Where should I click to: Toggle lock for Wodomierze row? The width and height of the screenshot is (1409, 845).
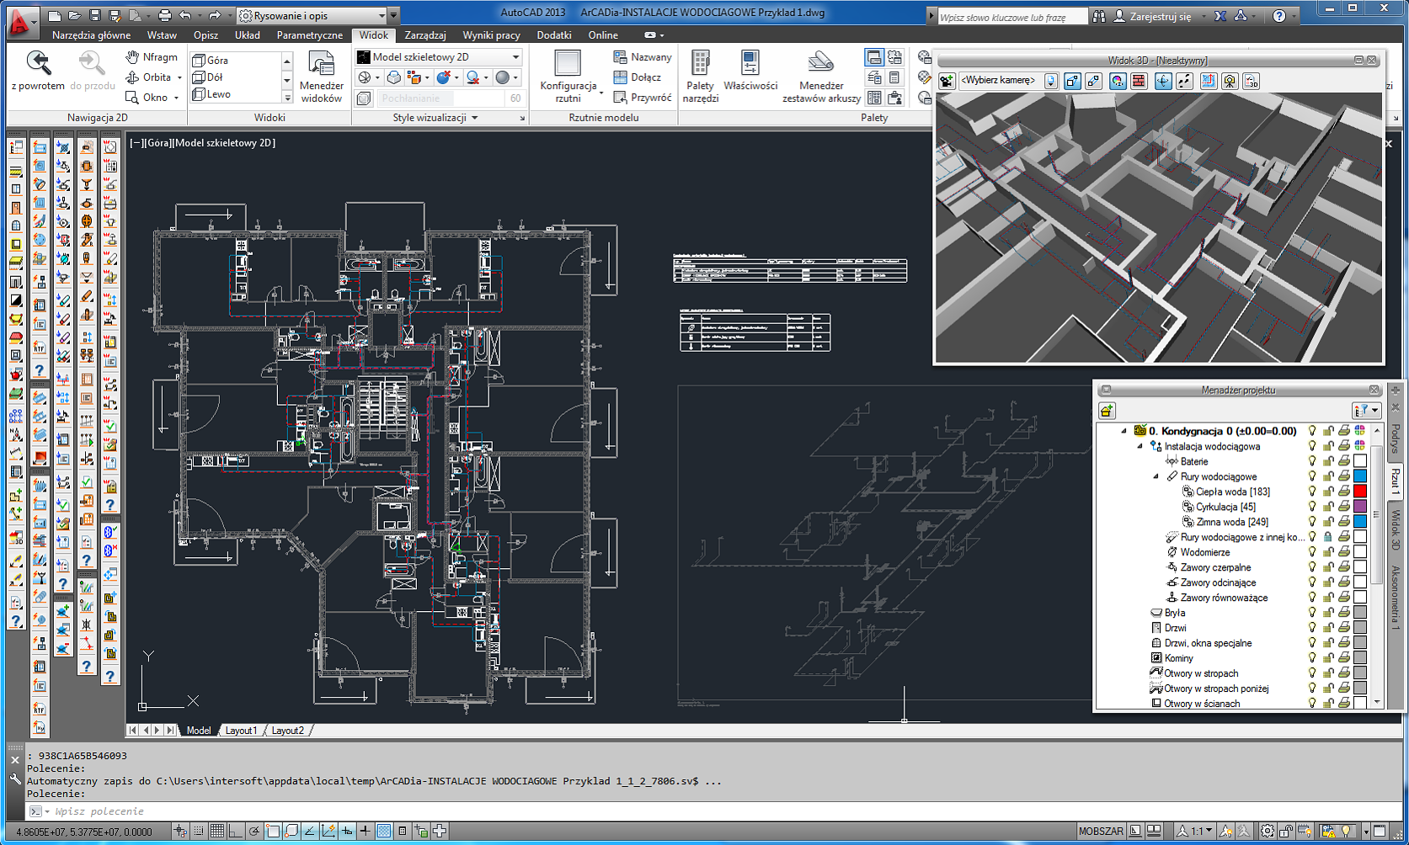click(x=1328, y=552)
